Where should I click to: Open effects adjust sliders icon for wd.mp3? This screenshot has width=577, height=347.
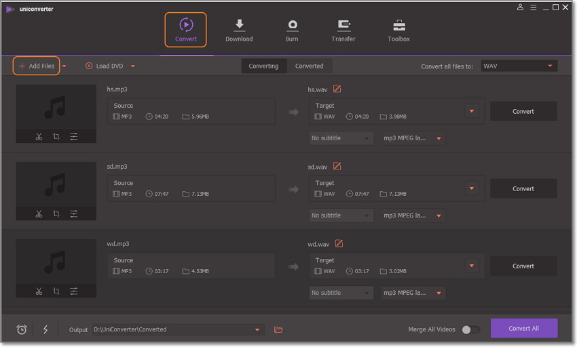click(73, 291)
